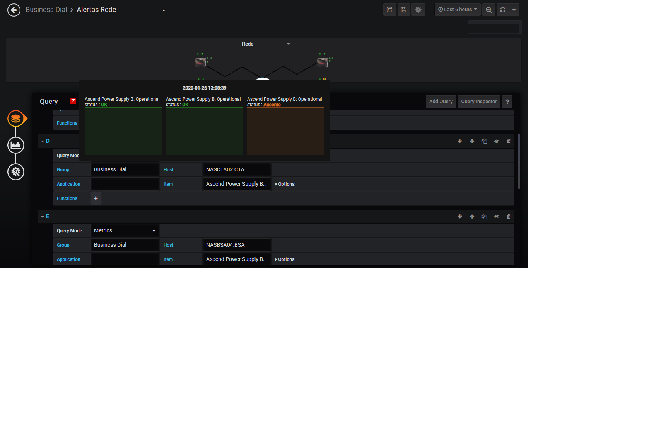Image resolution: width=659 pixels, height=444 pixels.
Task: Duplicate query D
Action: (x=484, y=141)
